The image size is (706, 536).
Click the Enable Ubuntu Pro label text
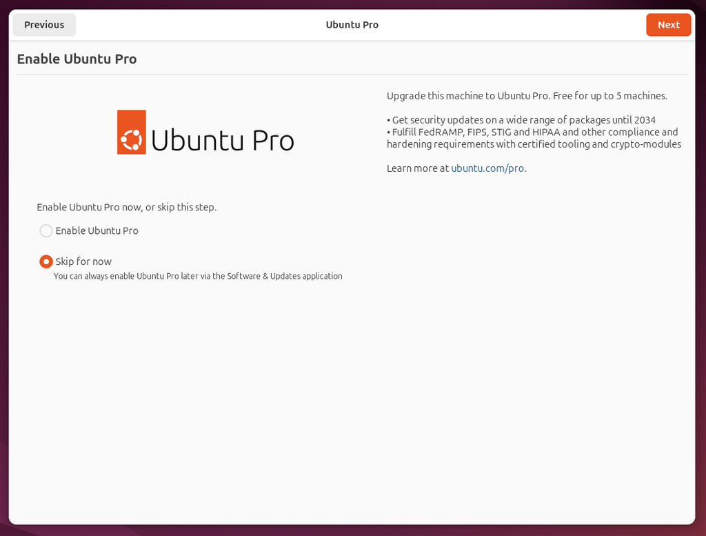point(97,230)
